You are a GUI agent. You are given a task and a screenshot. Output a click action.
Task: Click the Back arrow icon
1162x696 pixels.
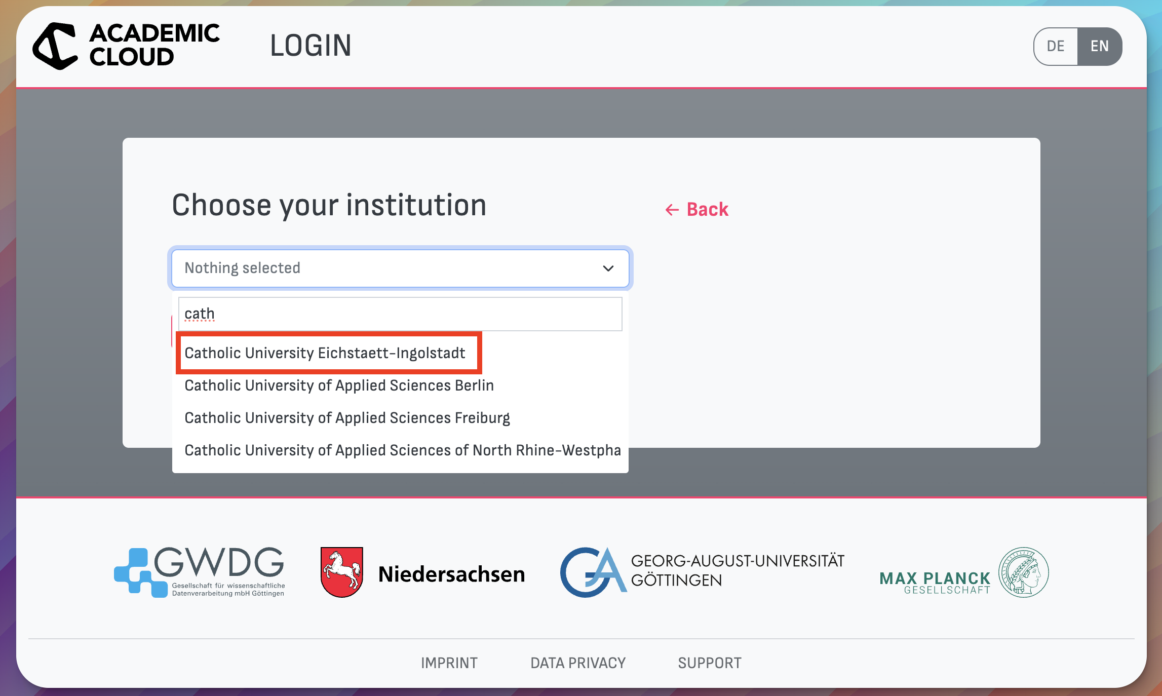coord(672,210)
